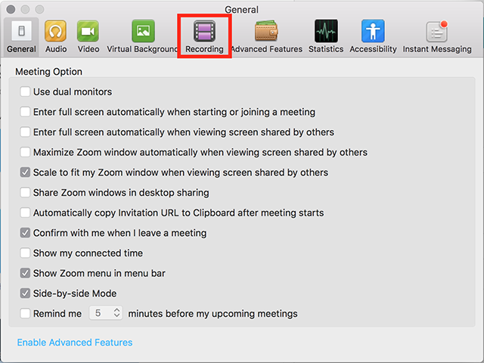The height and width of the screenshot is (363, 484).
Task: Enable auto copy Invitation URL to Clipboard
Action: coord(26,213)
